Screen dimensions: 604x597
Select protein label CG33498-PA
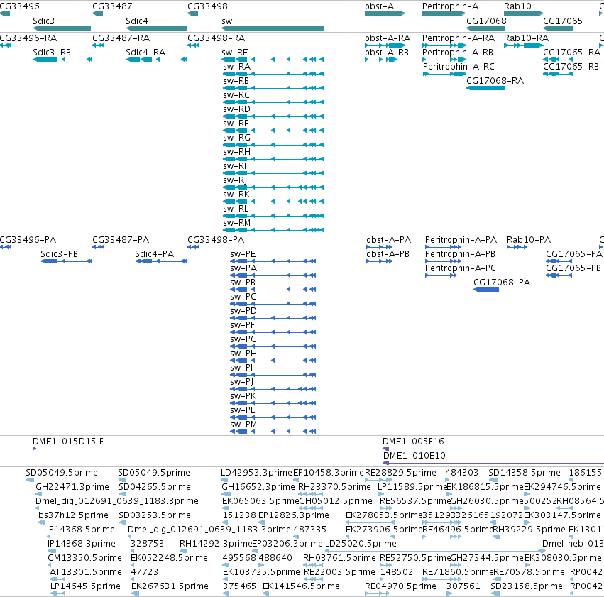point(216,240)
